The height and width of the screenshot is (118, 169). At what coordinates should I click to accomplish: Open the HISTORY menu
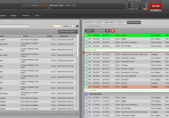point(27,16)
